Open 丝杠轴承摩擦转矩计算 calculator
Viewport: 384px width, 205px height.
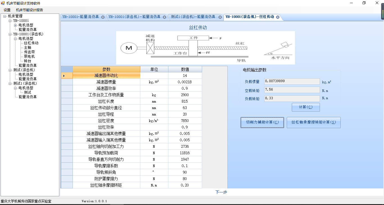pos(313,123)
